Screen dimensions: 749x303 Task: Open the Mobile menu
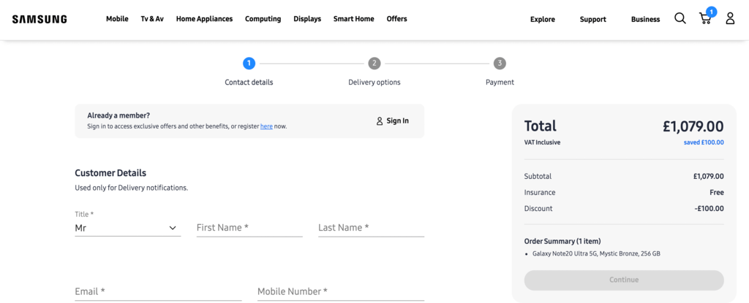[117, 19]
